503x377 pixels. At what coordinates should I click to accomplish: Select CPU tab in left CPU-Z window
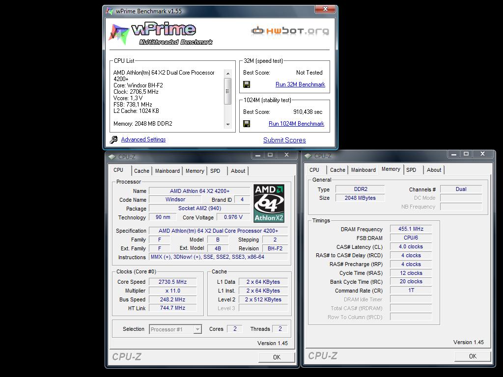118,170
